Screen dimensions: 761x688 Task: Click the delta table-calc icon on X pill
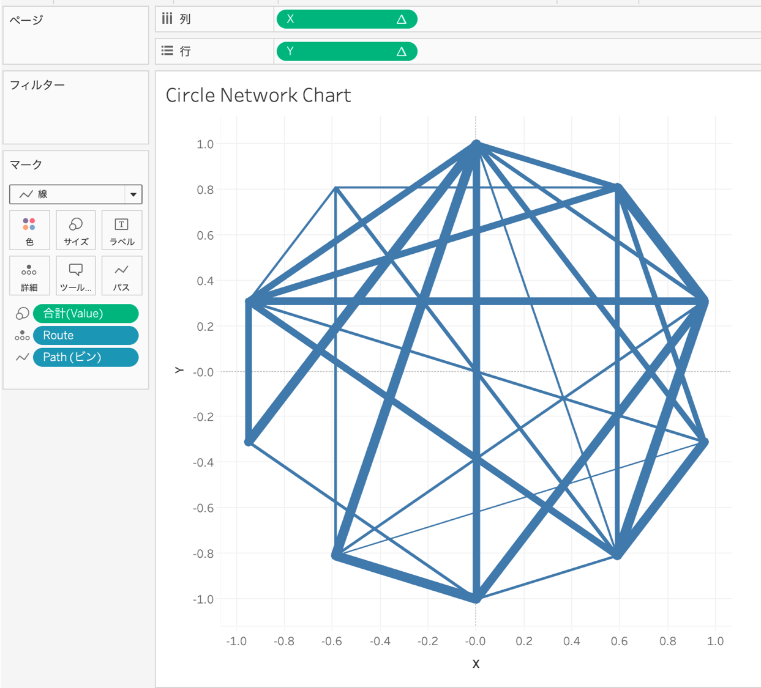[402, 20]
